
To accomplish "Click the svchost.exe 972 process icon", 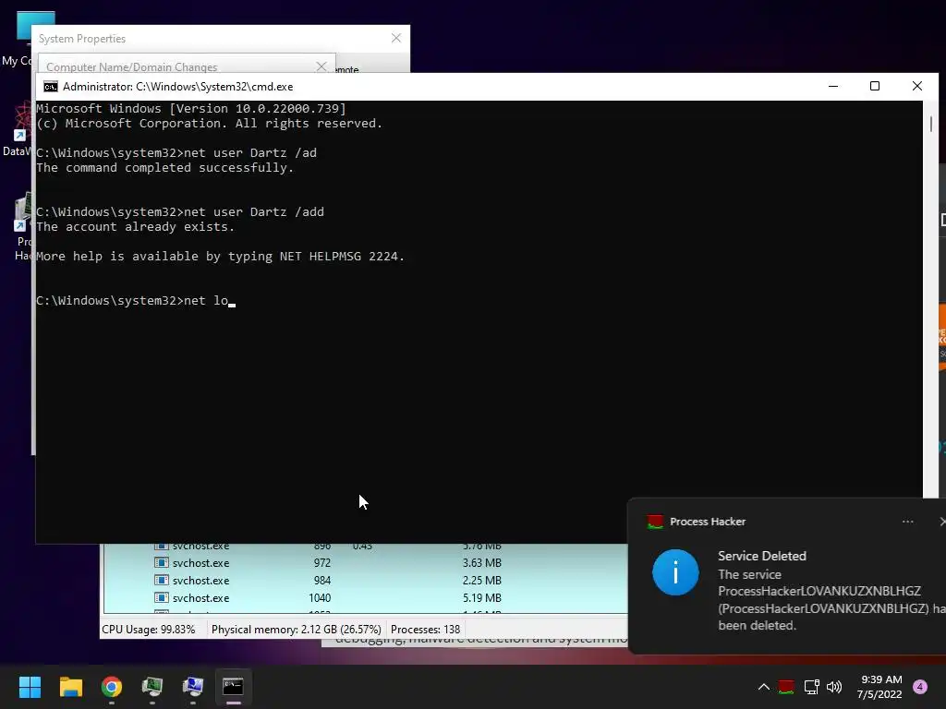I will (161, 563).
